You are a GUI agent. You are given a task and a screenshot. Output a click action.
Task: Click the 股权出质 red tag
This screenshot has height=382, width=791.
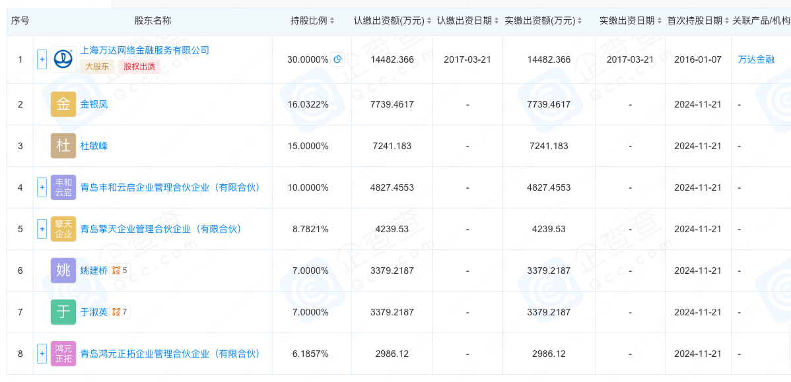(139, 67)
